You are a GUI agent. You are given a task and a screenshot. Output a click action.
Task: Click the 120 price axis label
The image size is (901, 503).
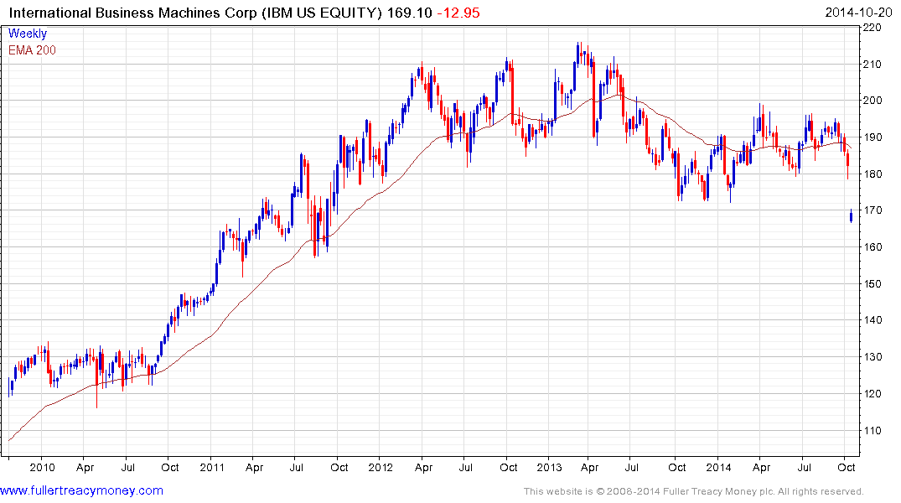tap(873, 394)
